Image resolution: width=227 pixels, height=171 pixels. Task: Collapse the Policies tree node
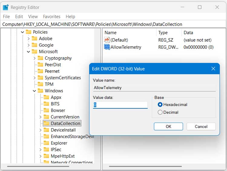[22, 32]
